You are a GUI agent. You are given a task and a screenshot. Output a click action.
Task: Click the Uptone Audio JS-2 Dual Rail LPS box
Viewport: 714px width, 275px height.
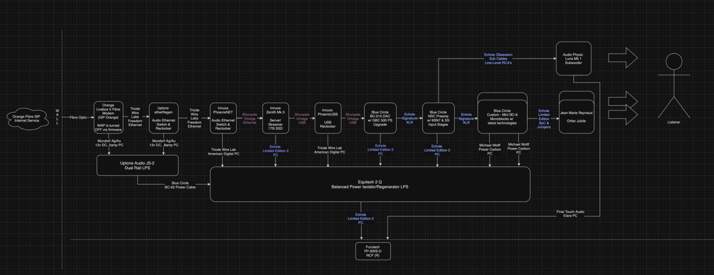137,165
